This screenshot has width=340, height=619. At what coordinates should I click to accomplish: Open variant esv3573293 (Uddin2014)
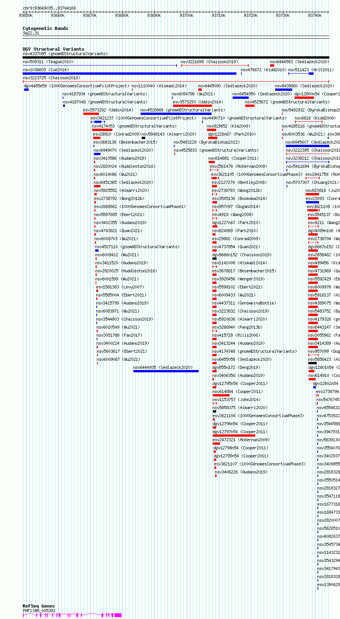pos(198,102)
